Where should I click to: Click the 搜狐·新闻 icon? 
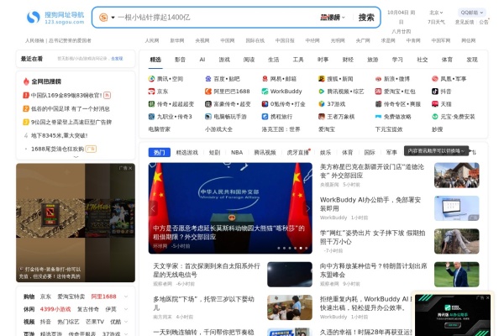click(x=322, y=79)
